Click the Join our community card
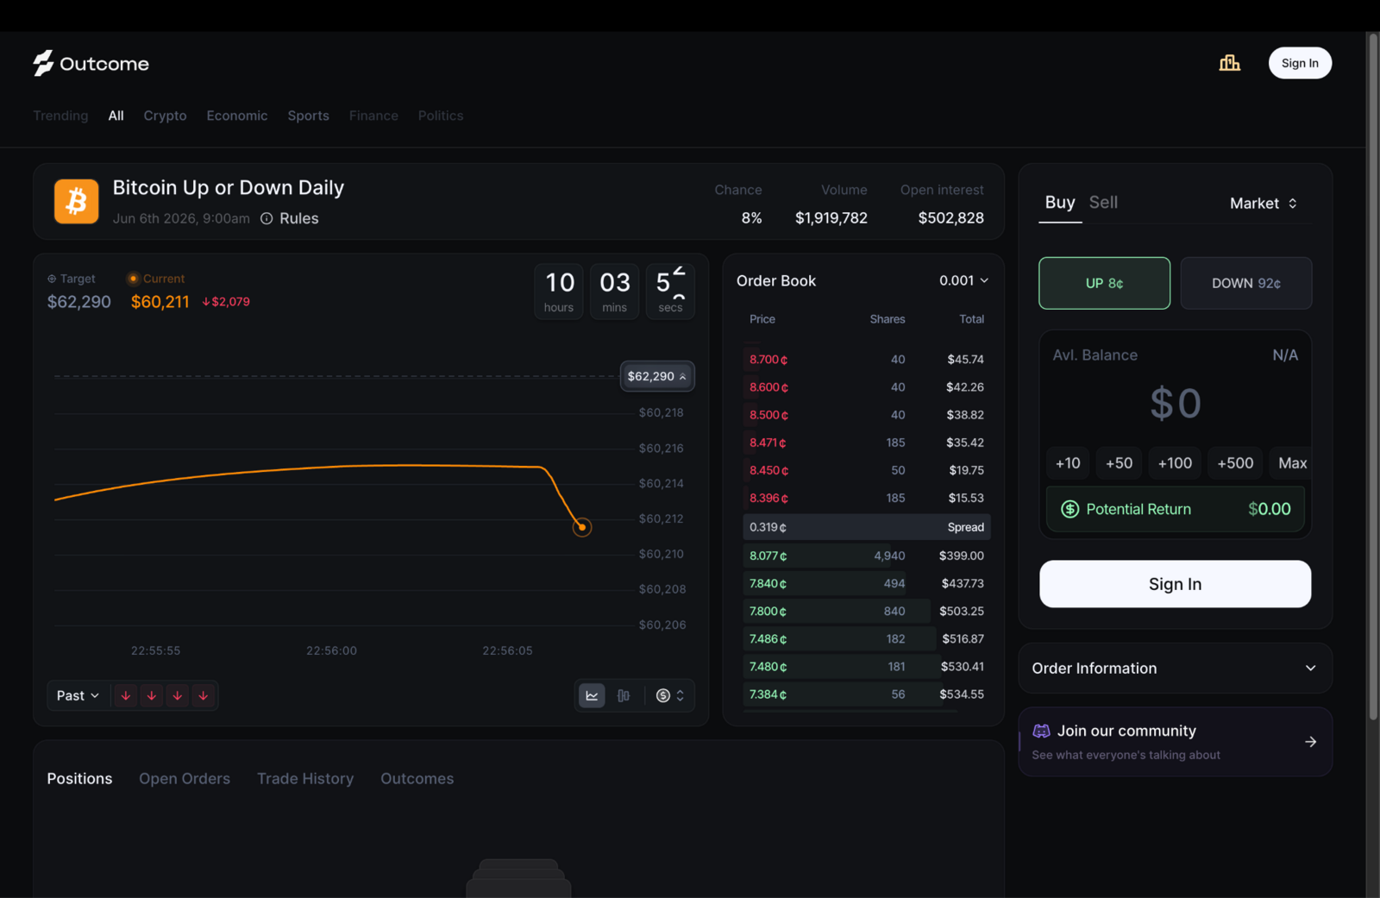 click(x=1175, y=742)
